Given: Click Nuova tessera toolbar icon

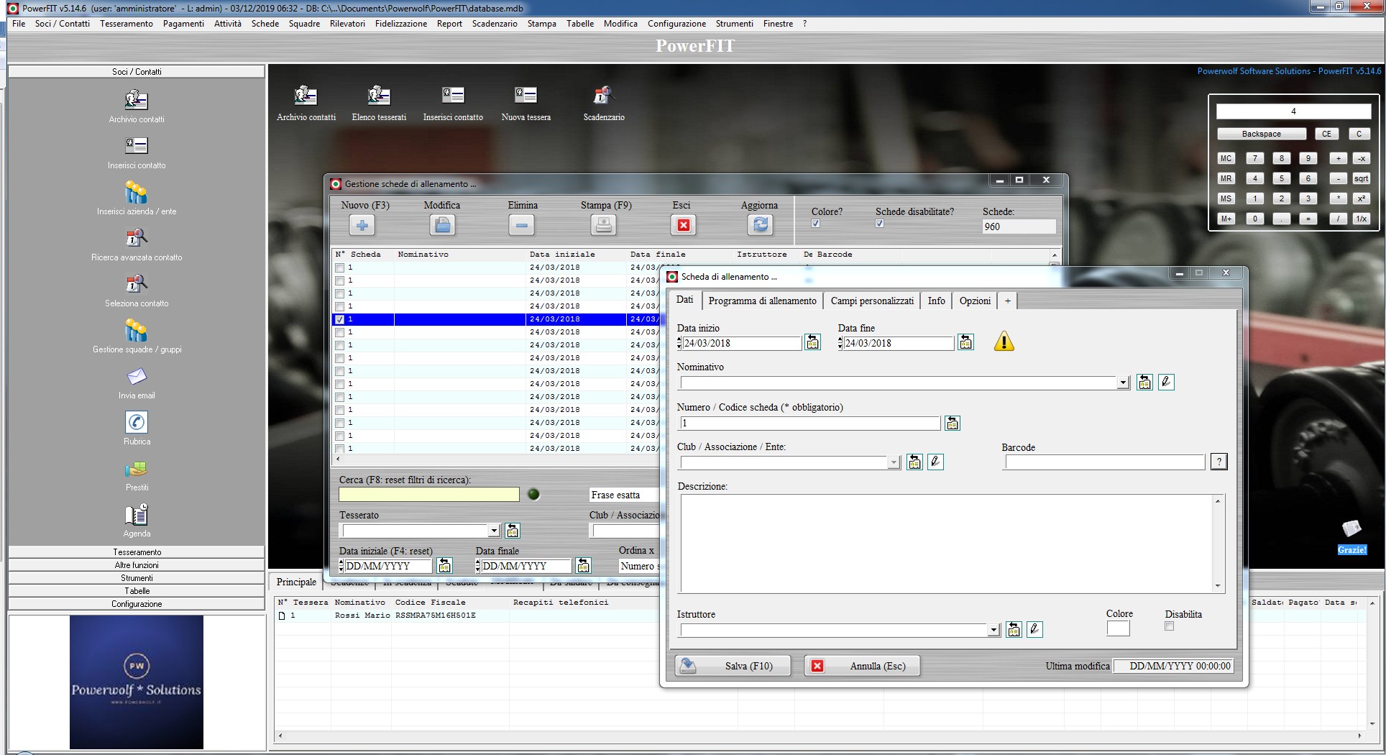Looking at the screenshot, I should (x=526, y=95).
